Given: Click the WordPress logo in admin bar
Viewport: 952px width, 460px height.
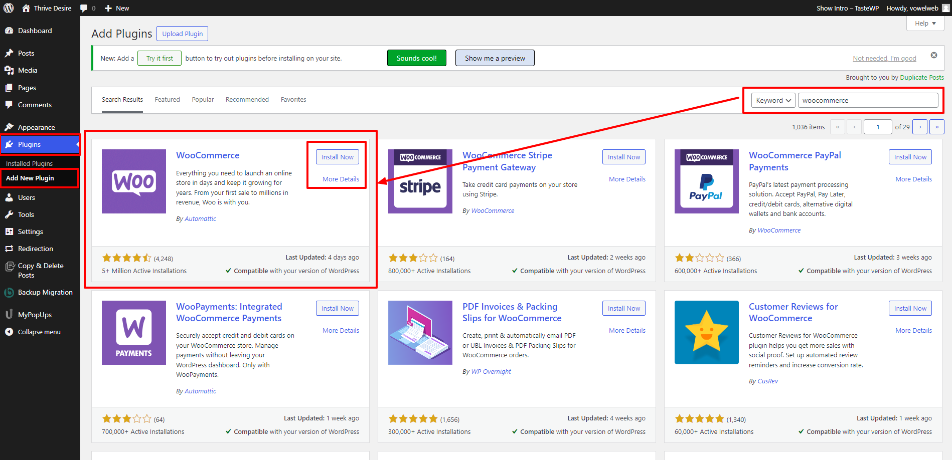Looking at the screenshot, I should [x=9, y=8].
